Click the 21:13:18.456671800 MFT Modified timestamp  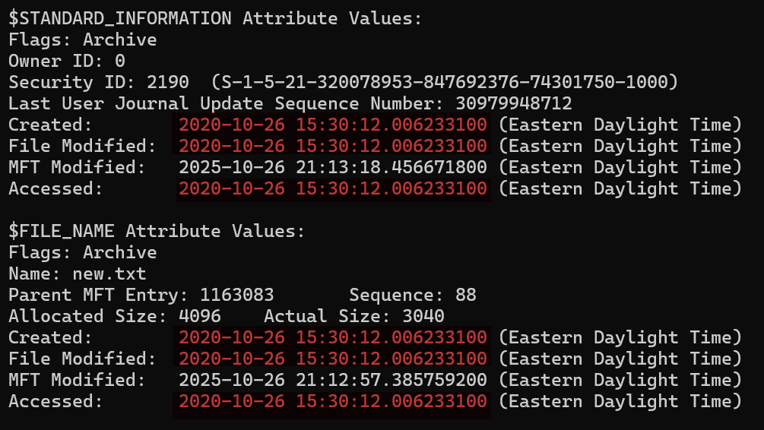333,167
